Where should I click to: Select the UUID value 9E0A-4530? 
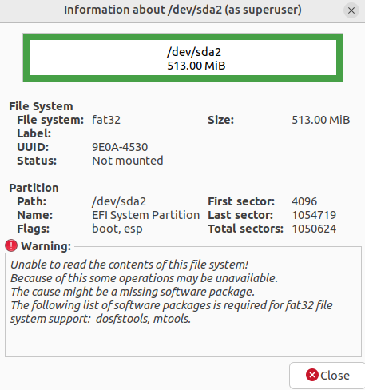point(120,147)
